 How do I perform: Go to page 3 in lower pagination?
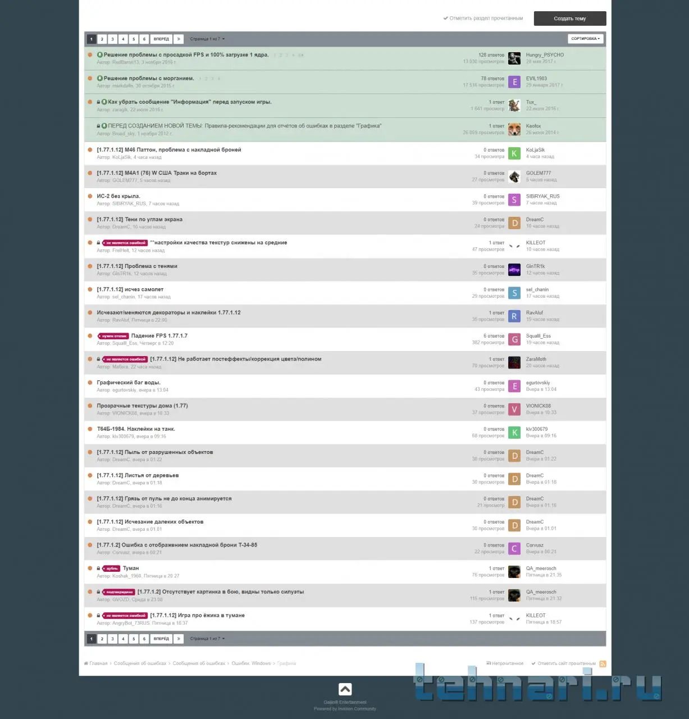112,639
